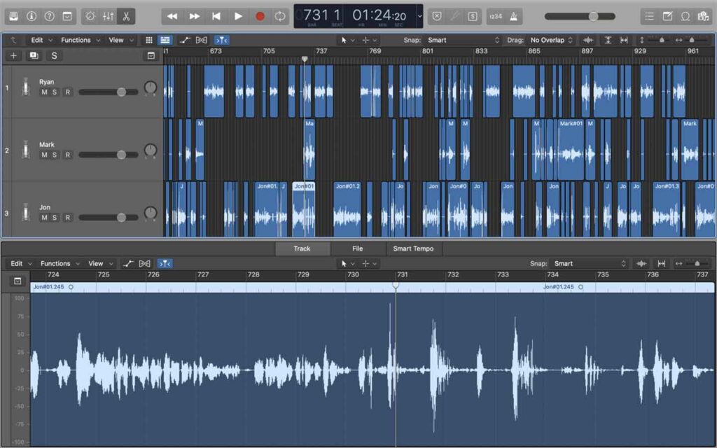Viewport: 717px width, 448px height.
Task: Click the list view icon in tracks area
Action: click(165, 40)
